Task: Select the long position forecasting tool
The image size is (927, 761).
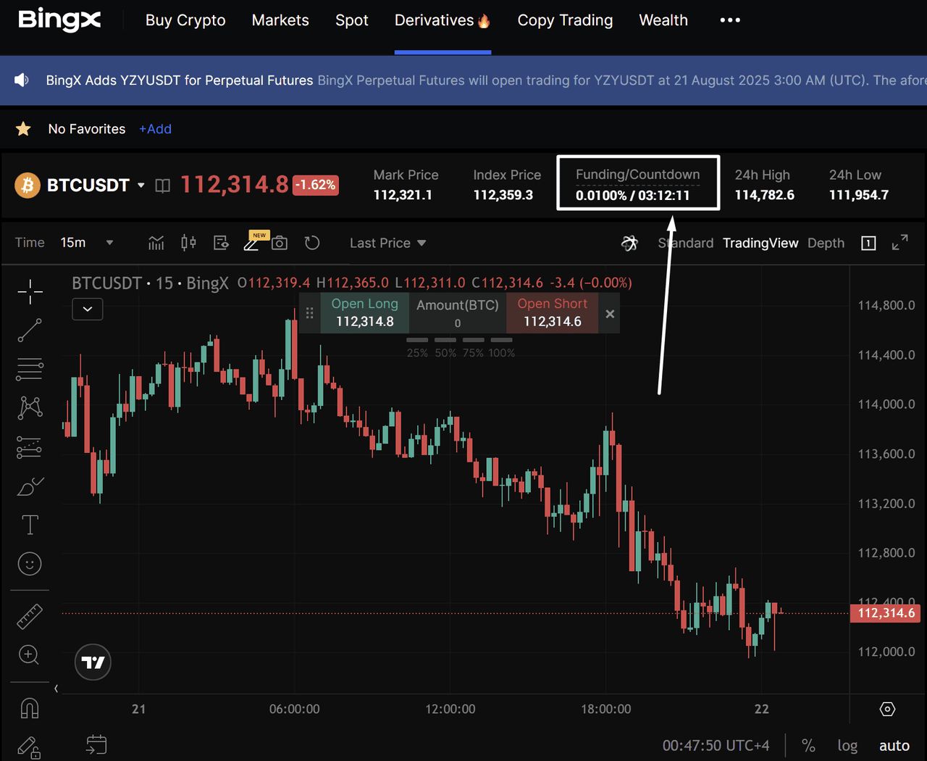Action: [30, 447]
